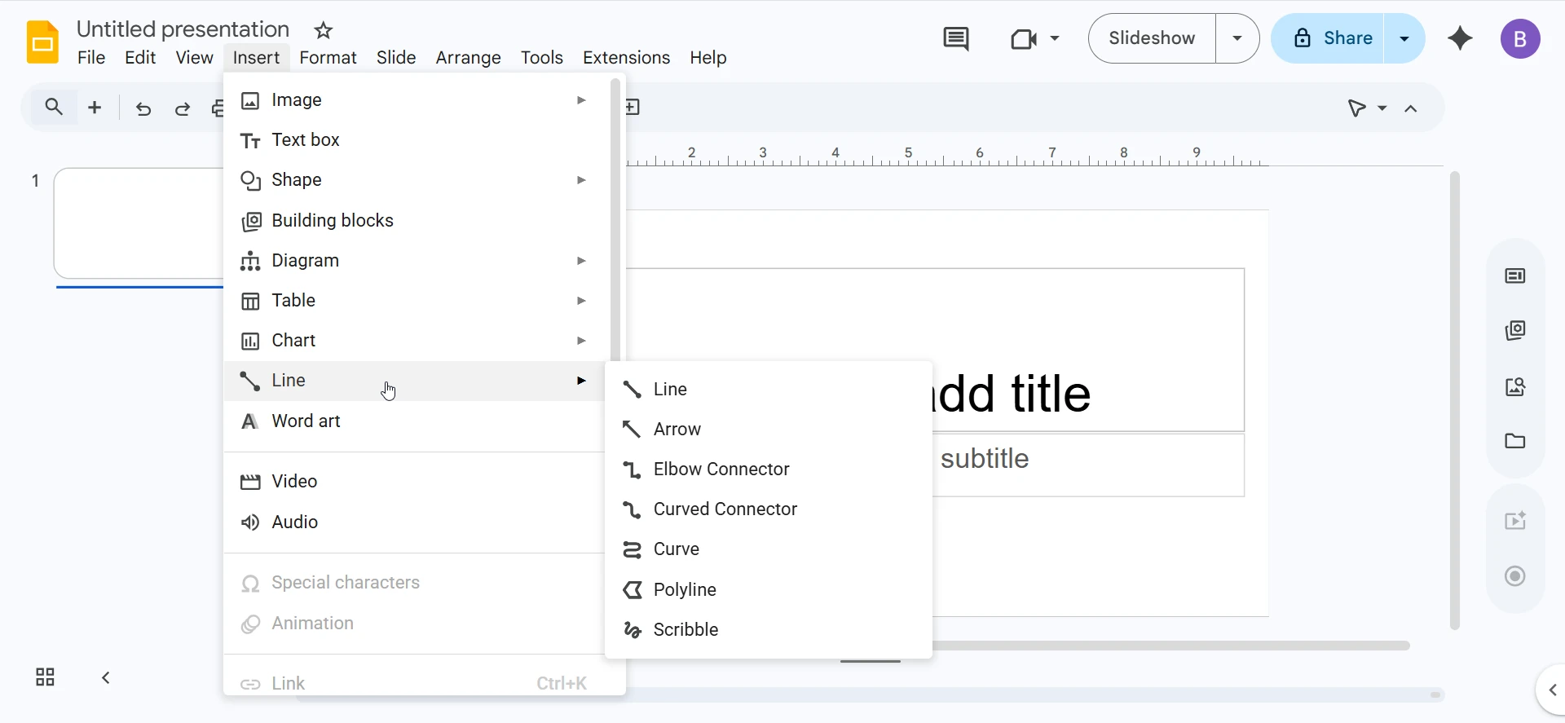Expand the Share options dropdown arrow

coord(1404,38)
